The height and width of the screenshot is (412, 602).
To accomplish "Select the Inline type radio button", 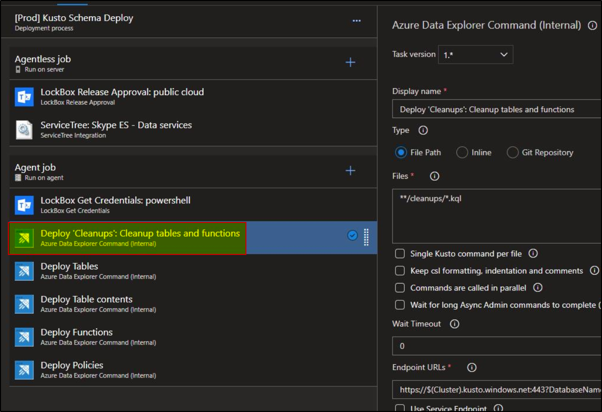I will (462, 153).
